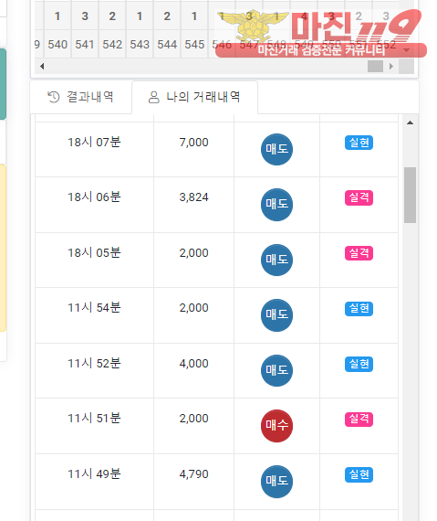Image resolution: width=437 pixels, height=521 pixels.
Task: Click 매도 badge in 11시 54분 row
Action: point(276,315)
